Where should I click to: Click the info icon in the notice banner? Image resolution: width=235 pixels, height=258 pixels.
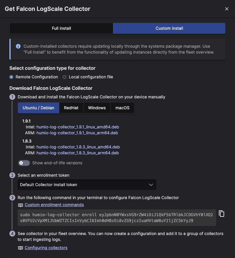(18, 46)
